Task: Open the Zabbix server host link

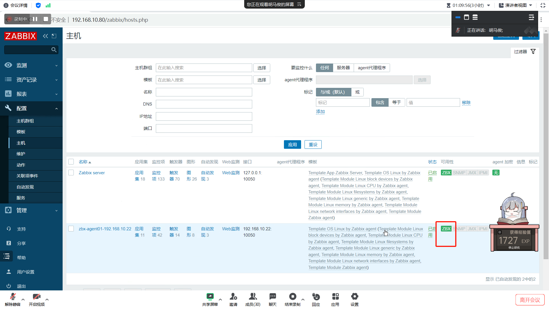Action: click(92, 173)
